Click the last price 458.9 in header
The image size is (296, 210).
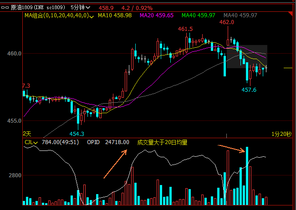[x=106, y=8]
